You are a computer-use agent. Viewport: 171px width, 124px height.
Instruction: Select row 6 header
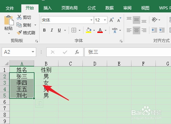pos(5,102)
